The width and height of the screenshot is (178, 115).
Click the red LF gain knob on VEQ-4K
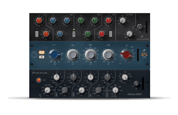(x=39, y=20)
